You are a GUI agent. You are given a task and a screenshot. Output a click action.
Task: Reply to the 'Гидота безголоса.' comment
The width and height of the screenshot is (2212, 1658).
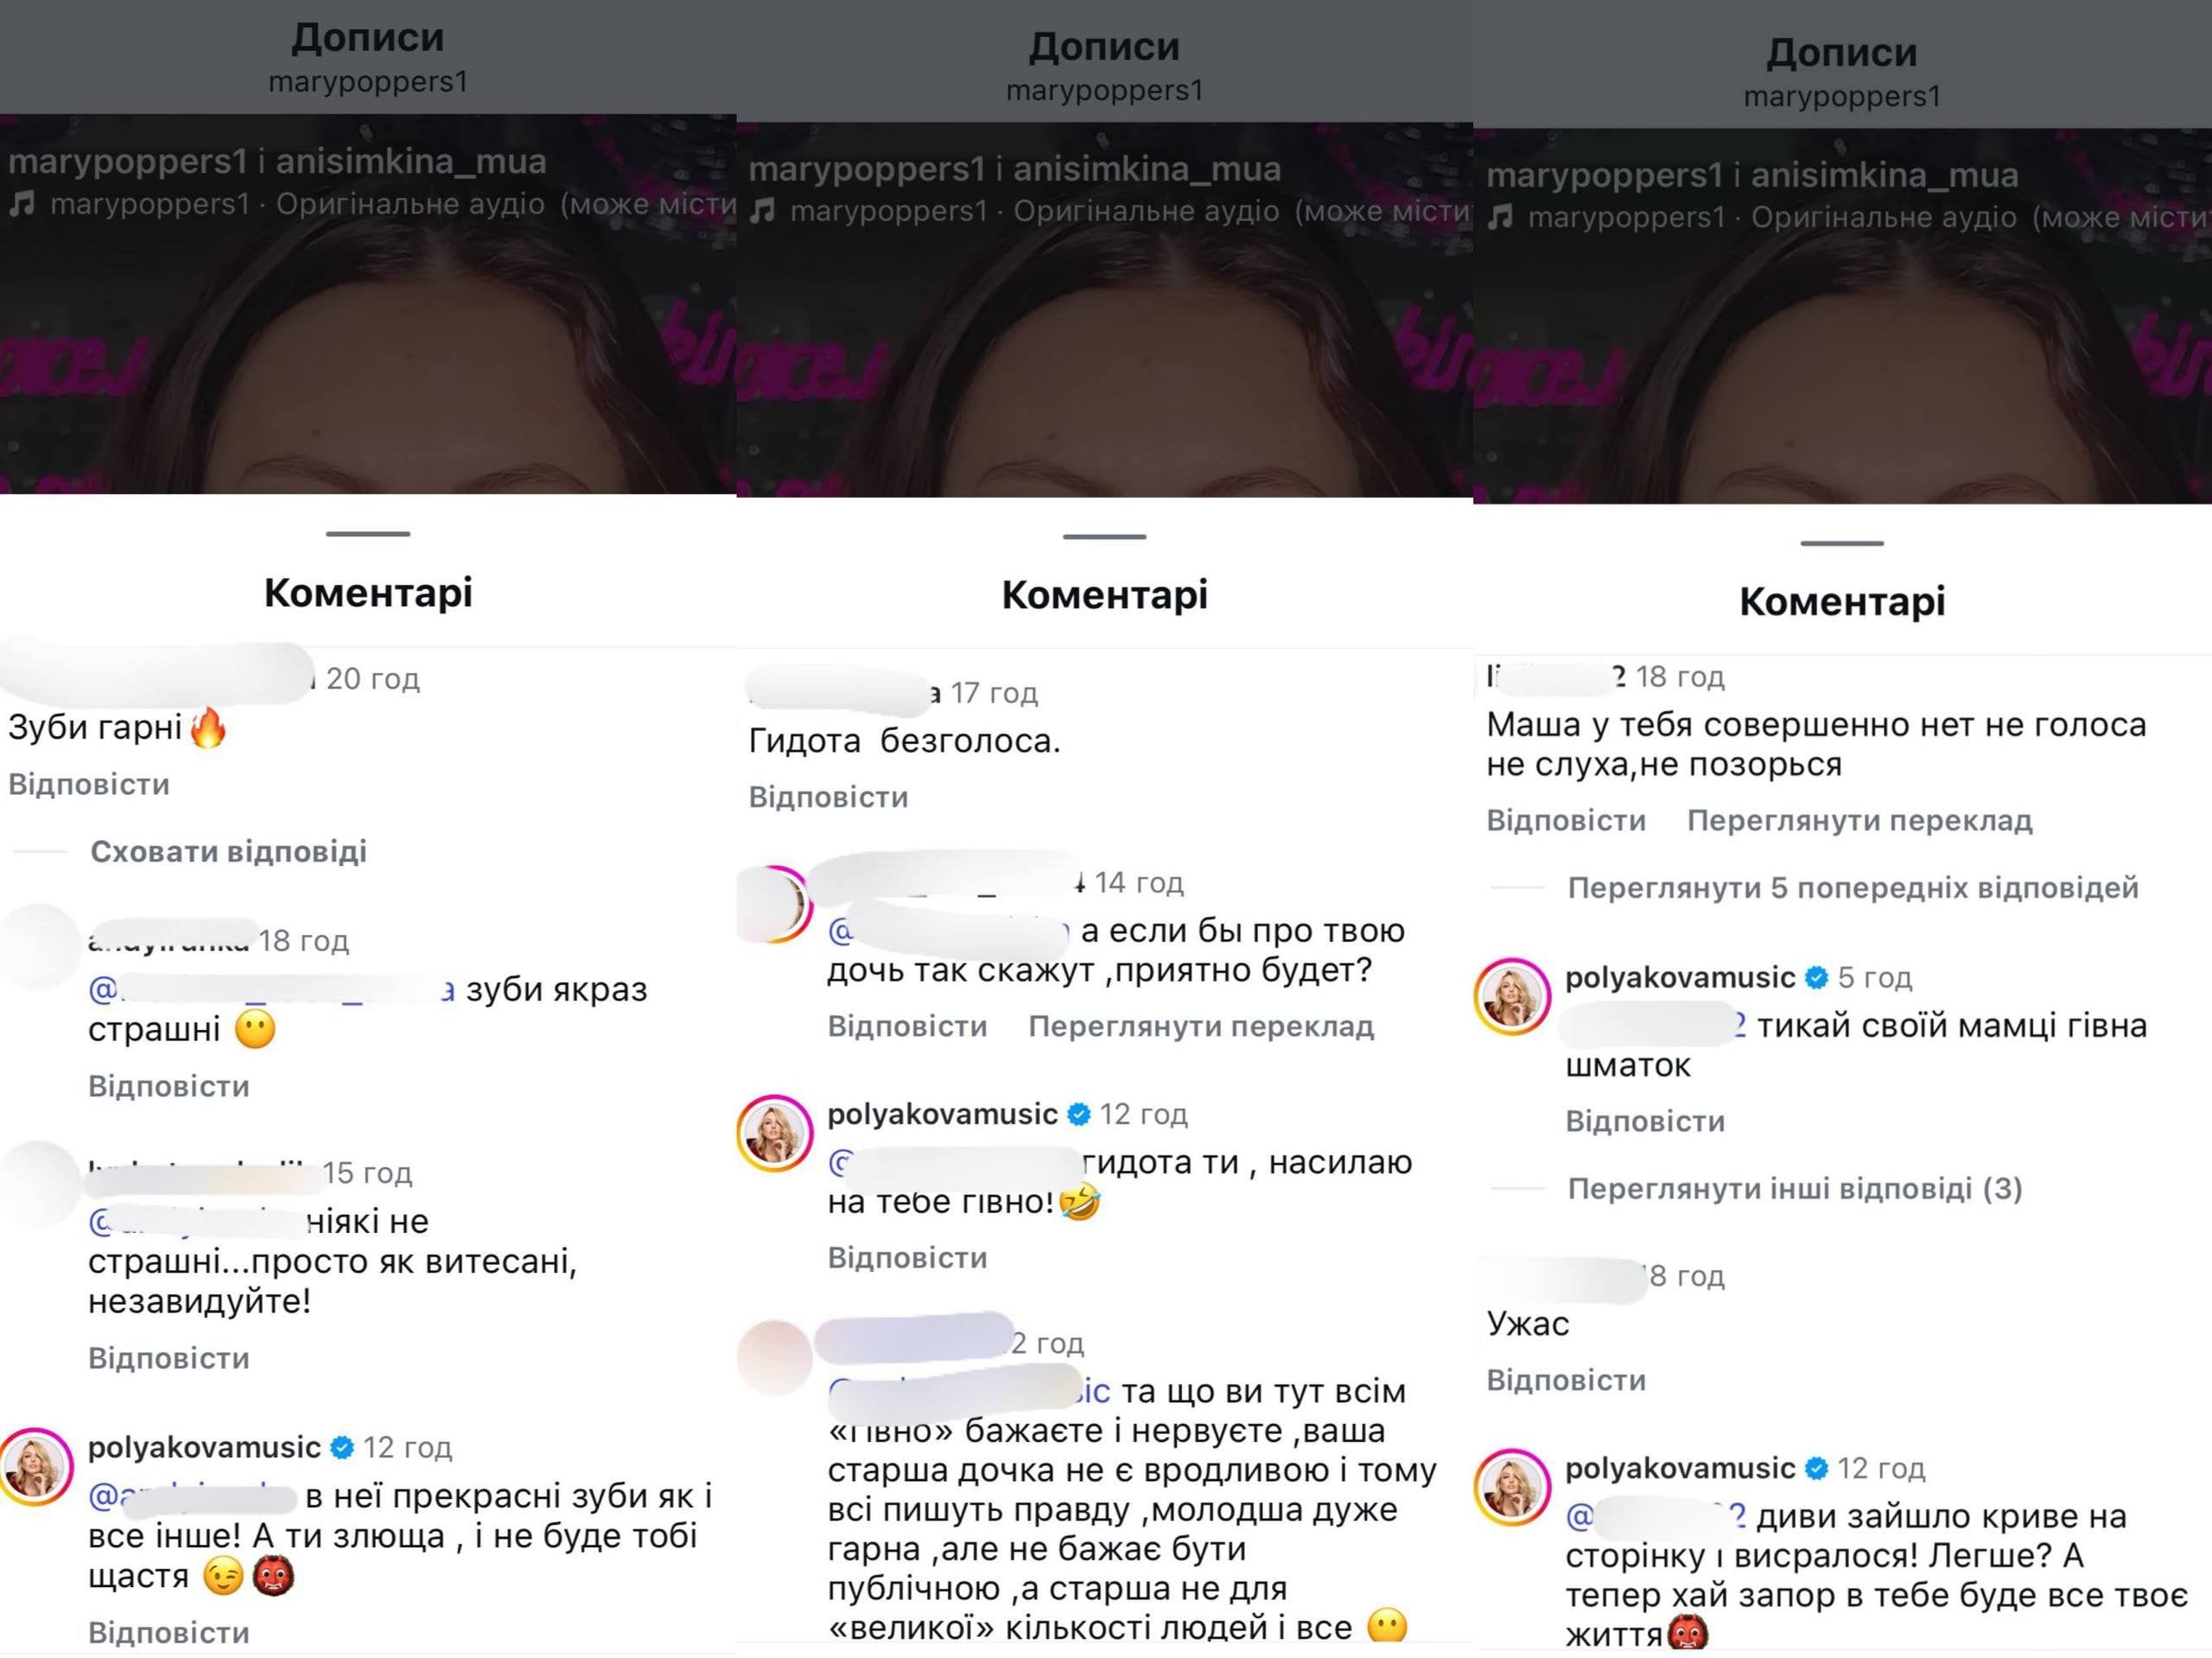point(828,798)
